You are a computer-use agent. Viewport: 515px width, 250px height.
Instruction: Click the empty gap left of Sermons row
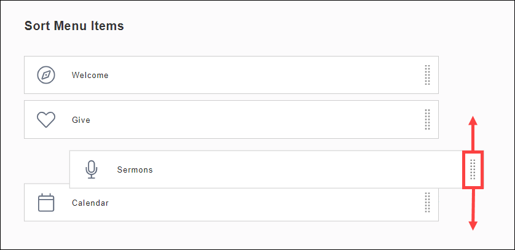(x=46, y=161)
